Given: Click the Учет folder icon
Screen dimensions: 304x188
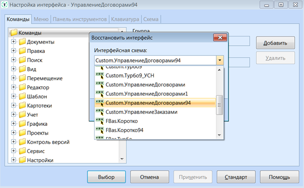Looking at the screenshot, I should click(x=22, y=114).
